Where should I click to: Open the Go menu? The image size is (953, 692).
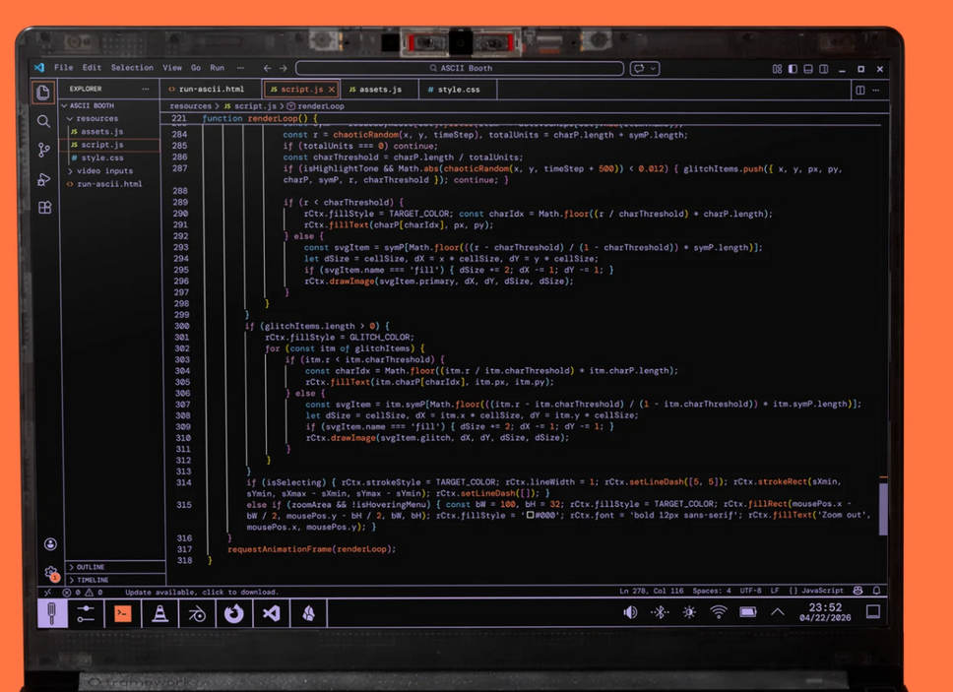pos(196,68)
